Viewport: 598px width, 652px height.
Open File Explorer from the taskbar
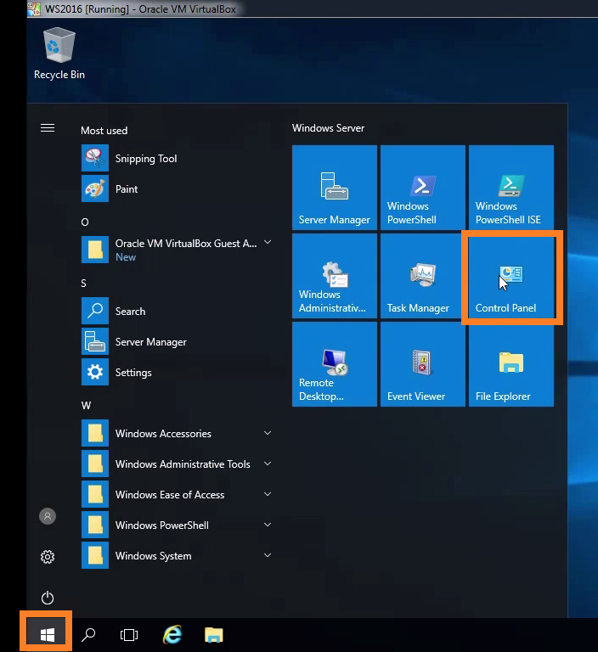[x=214, y=635]
